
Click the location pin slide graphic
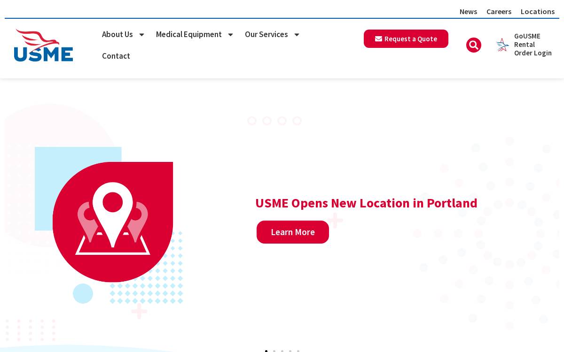113,222
